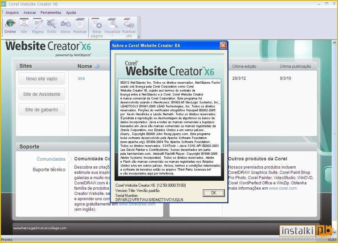Click the 9/3/10 publication date cell

click(286, 78)
